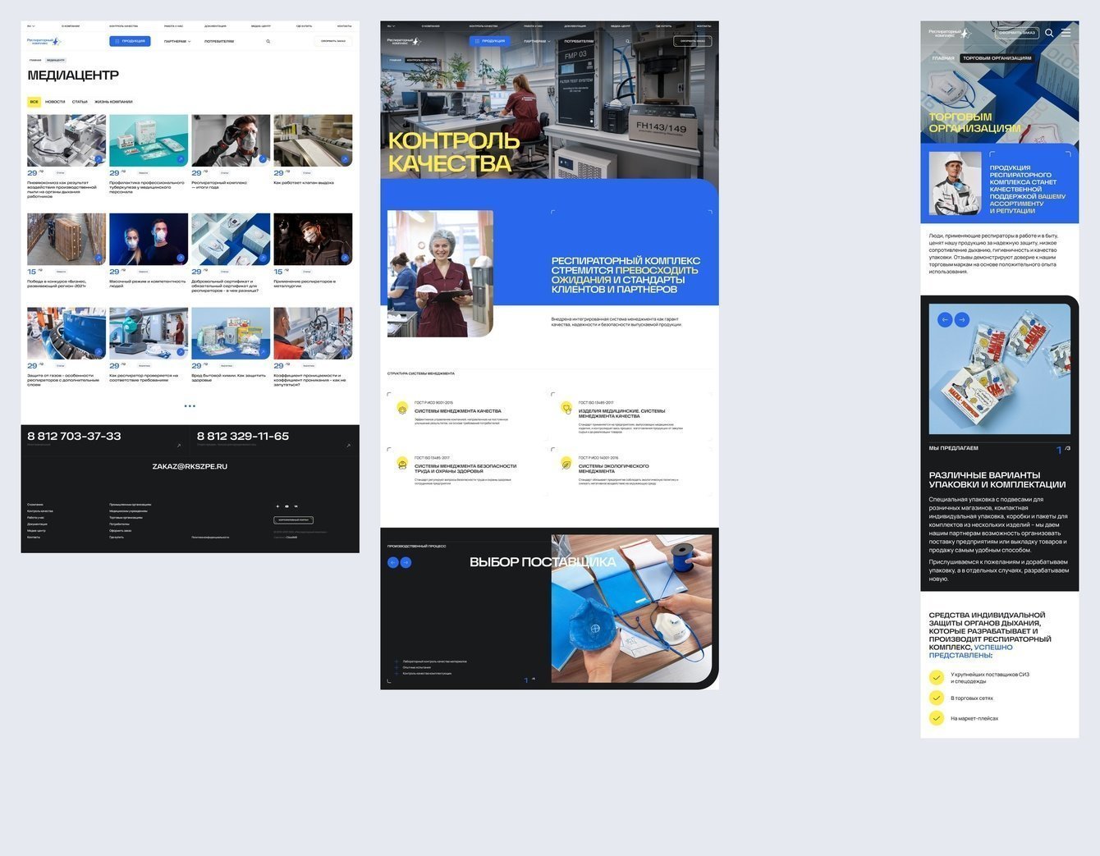
Task: Click 'Системы экологического менеджмента' heading text
Action: 613,469
